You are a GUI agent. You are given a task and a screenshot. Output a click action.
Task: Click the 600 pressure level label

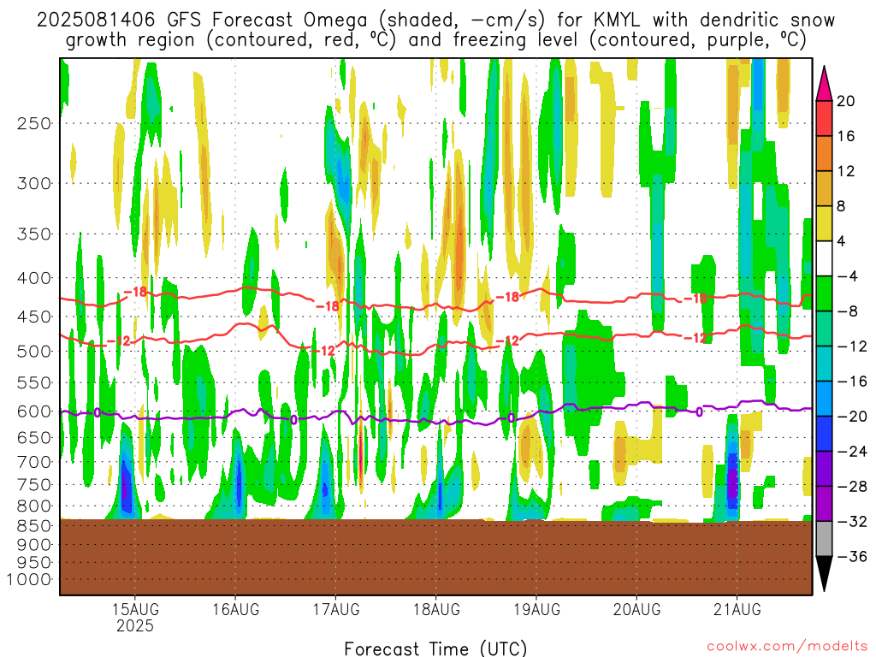pyautogui.click(x=34, y=411)
